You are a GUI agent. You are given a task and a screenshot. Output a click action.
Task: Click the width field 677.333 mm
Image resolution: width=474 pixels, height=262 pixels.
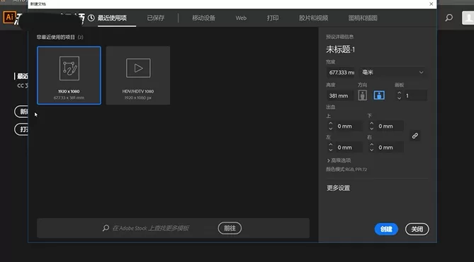(x=341, y=73)
